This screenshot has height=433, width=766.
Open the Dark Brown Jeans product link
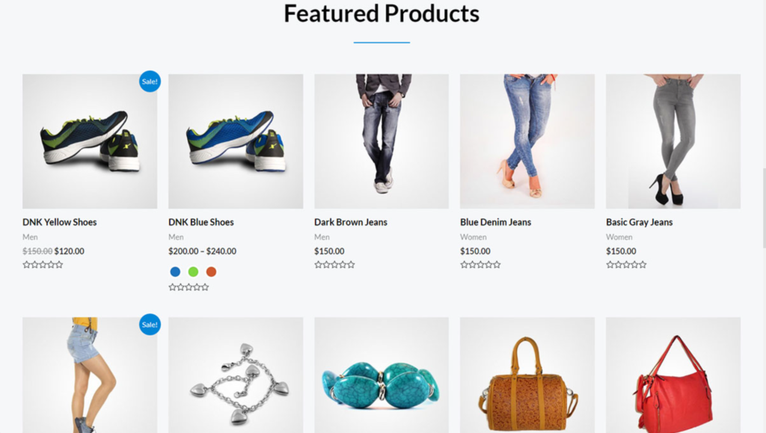coord(351,222)
